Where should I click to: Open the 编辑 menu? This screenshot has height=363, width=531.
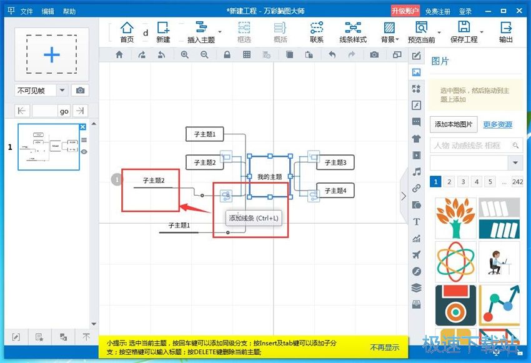point(47,11)
